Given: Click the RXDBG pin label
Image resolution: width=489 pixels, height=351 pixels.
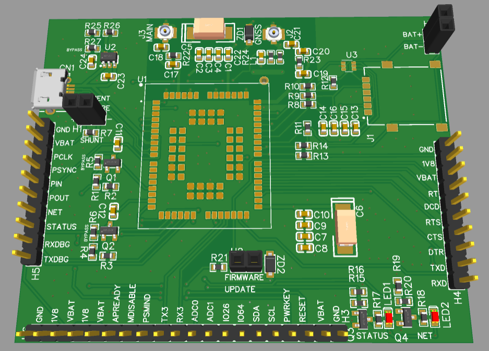Looking at the screenshot, I should [x=57, y=244].
